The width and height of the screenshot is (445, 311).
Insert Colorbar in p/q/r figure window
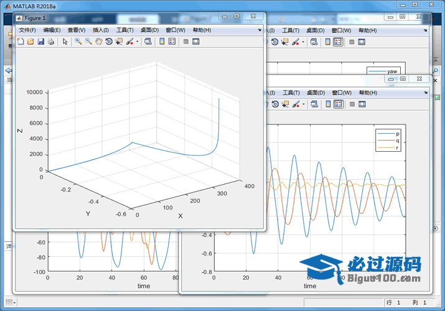328,104
